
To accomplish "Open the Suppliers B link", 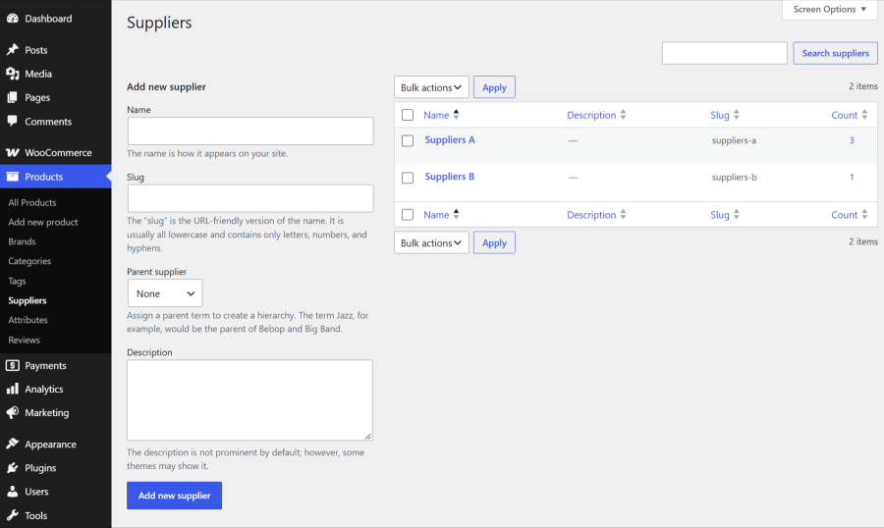I will [449, 177].
